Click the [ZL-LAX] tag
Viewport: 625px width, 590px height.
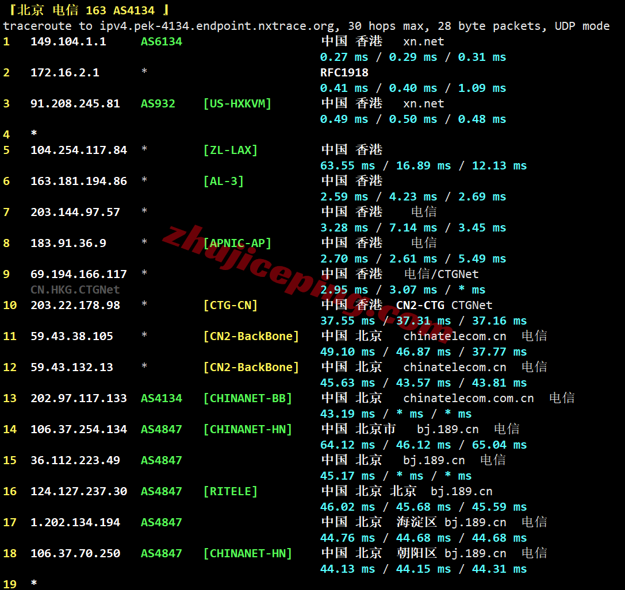[231, 150]
